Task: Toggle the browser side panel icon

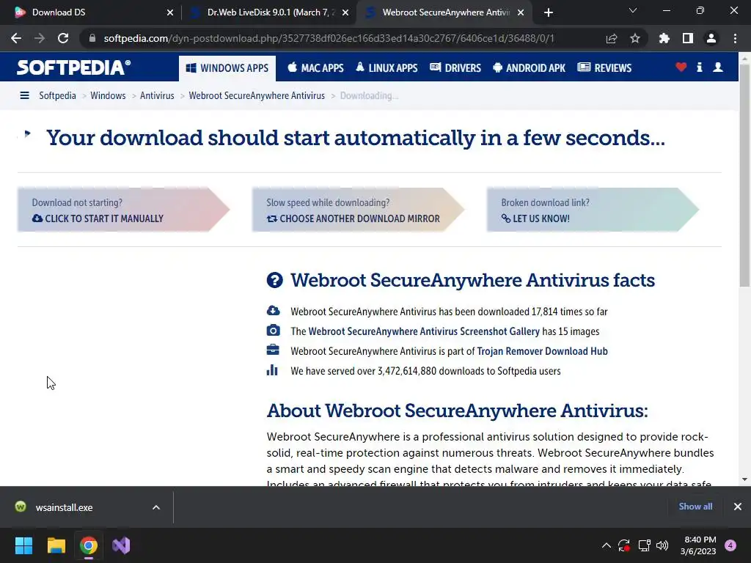Action: click(x=688, y=38)
